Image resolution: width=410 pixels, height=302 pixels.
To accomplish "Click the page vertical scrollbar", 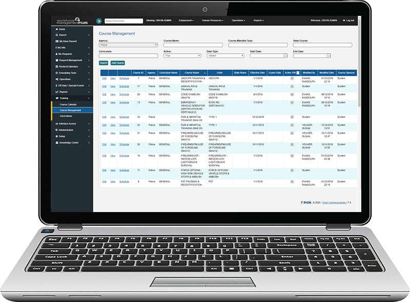I will point(360,61).
